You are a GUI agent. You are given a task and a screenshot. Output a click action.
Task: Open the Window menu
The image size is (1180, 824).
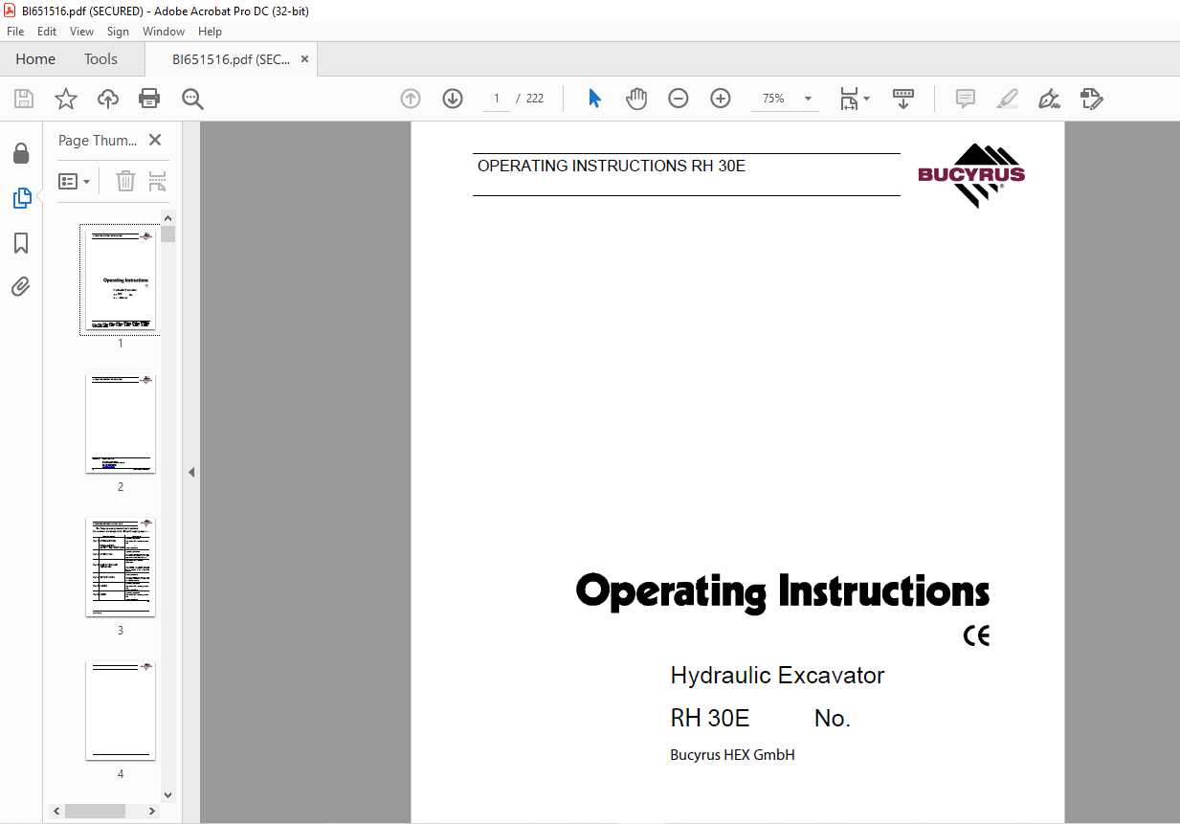tap(164, 32)
